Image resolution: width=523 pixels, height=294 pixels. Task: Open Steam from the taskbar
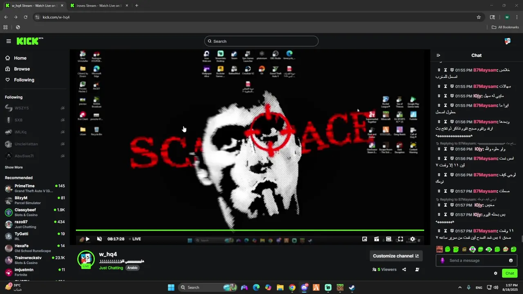point(352,287)
